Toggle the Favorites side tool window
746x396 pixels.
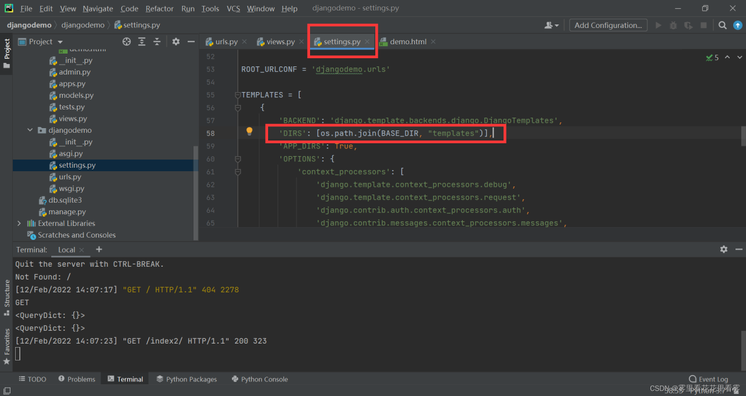click(7, 346)
